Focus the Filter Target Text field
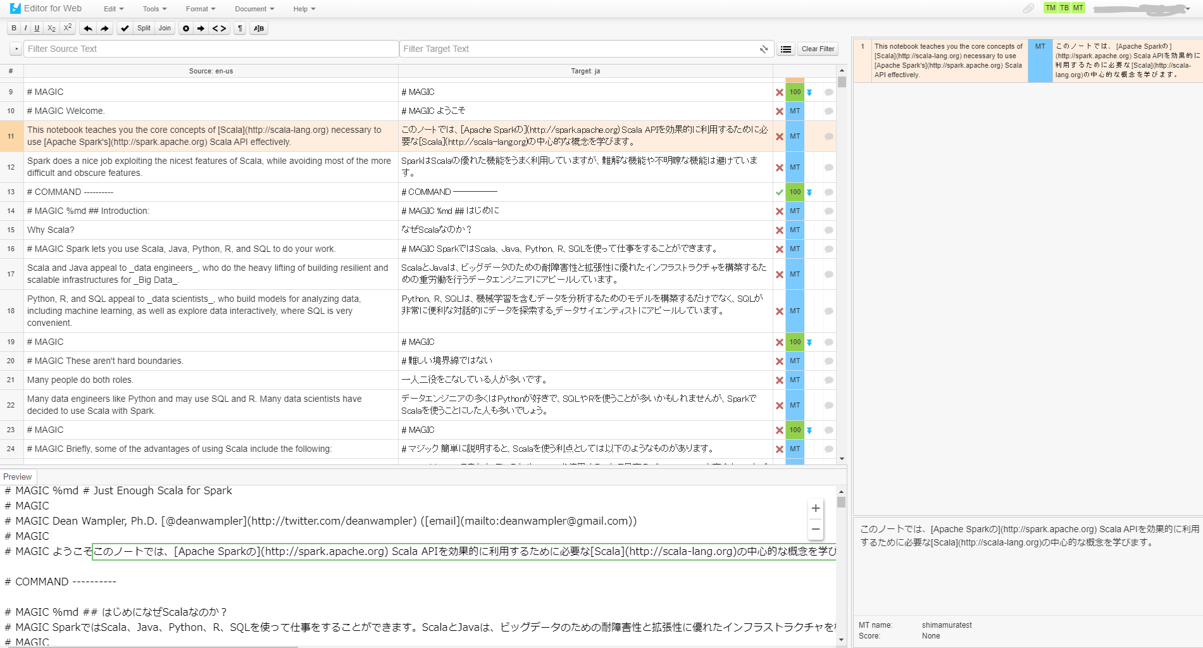 coord(586,49)
